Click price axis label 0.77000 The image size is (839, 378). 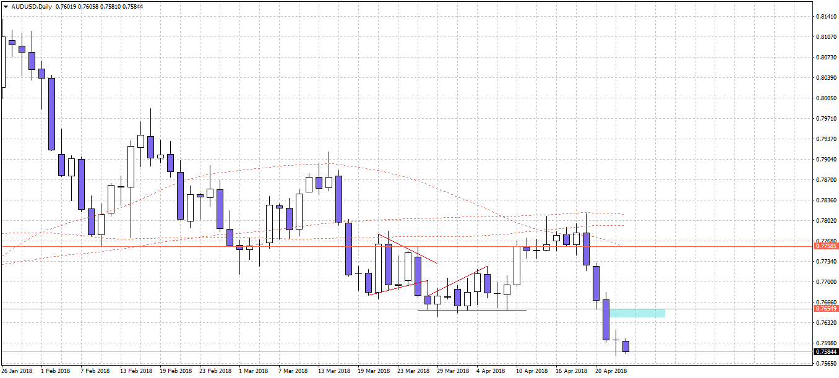[827, 282]
